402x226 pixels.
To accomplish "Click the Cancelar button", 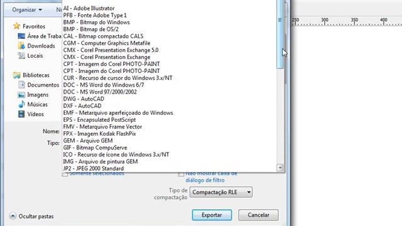I will click(x=258, y=215).
